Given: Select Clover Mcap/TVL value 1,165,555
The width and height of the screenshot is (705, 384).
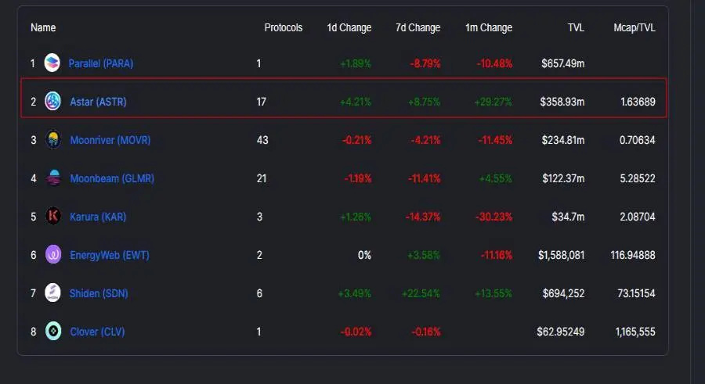Looking at the screenshot, I should (x=635, y=332).
